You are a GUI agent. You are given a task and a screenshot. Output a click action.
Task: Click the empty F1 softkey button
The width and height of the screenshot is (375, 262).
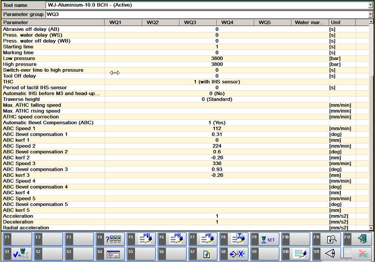pyautogui.click(x=17, y=239)
